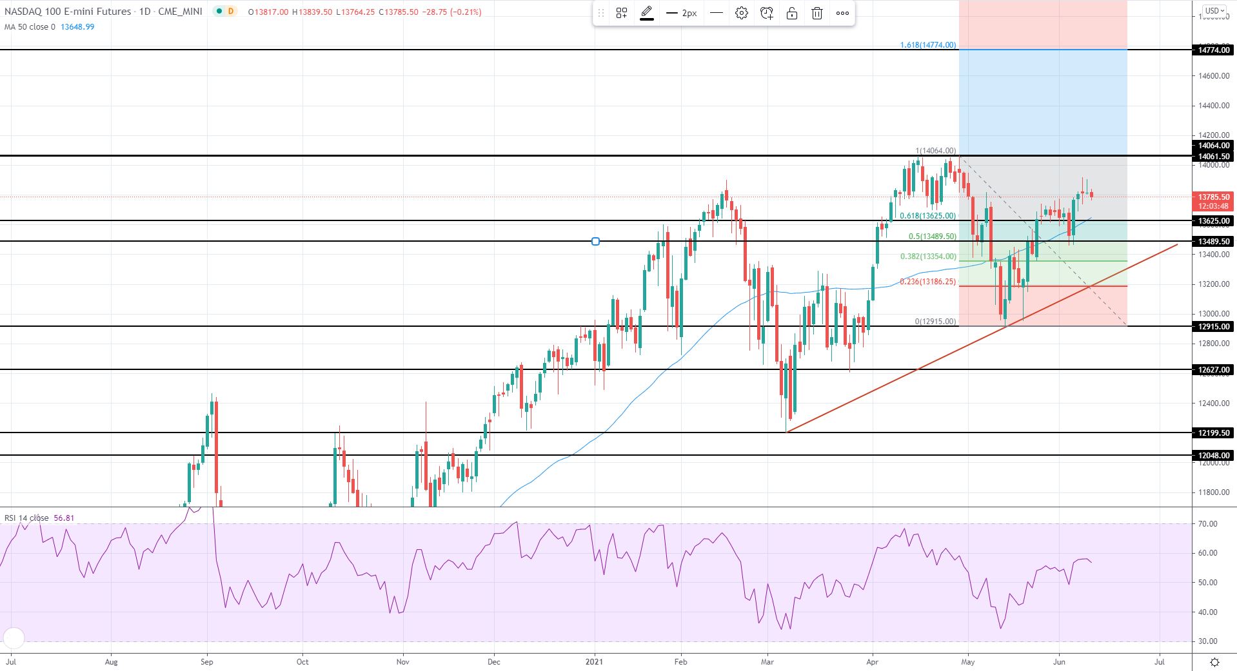This screenshot has height=671, width=1237.
Task: Click the 14064.00 price label on axis
Action: (x=1214, y=146)
